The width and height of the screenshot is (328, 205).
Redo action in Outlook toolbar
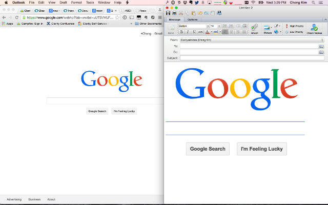[x=206, y=13]
